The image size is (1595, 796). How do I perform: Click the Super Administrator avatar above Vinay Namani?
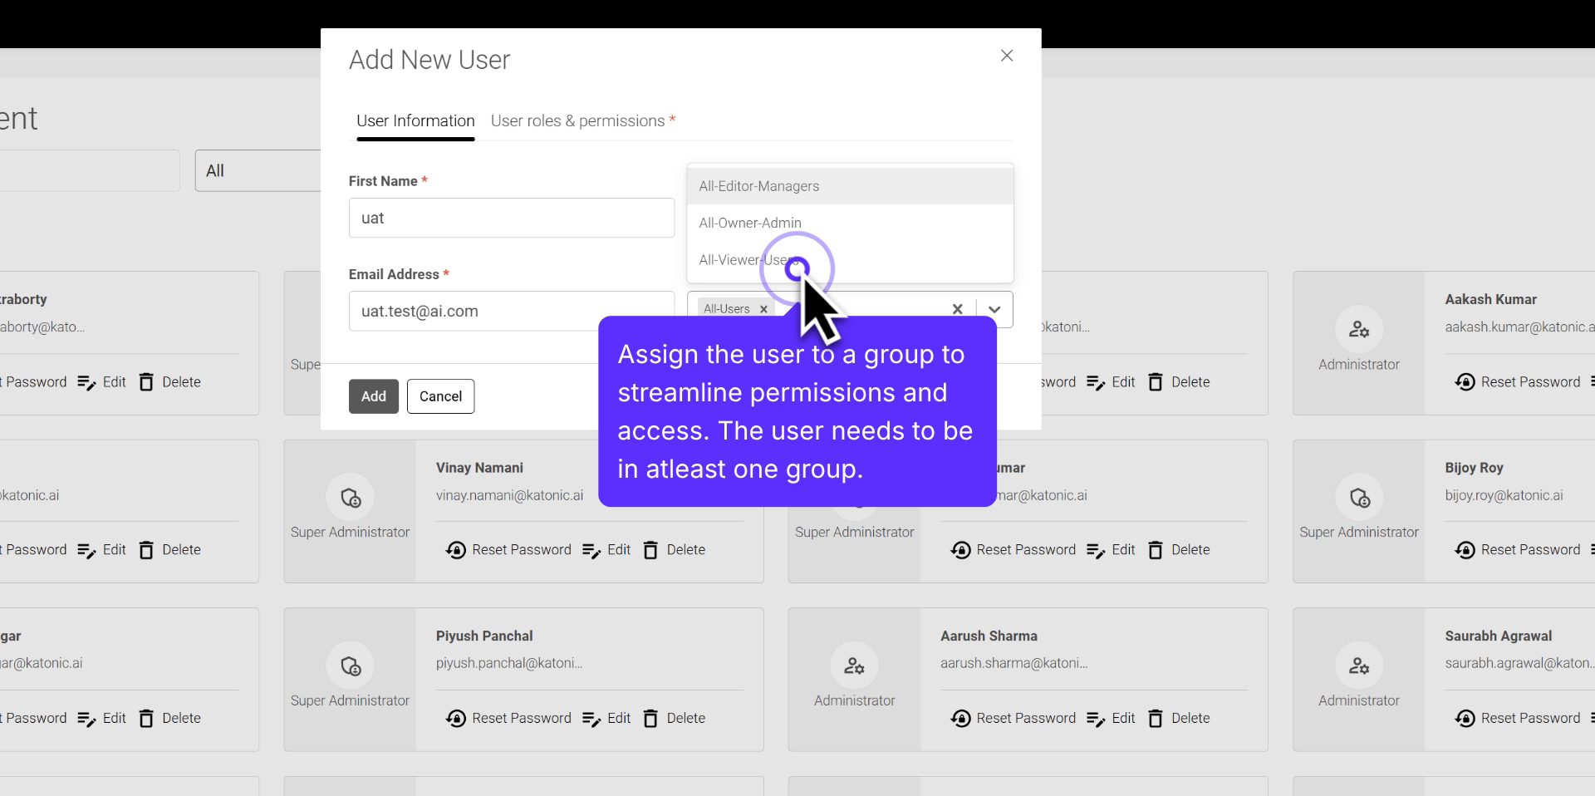(x=350, y=499)
